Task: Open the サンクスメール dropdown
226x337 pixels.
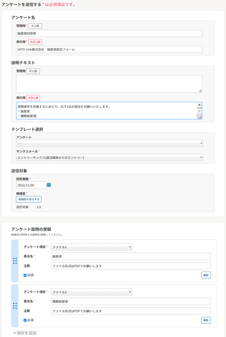Action: [110, 158]
